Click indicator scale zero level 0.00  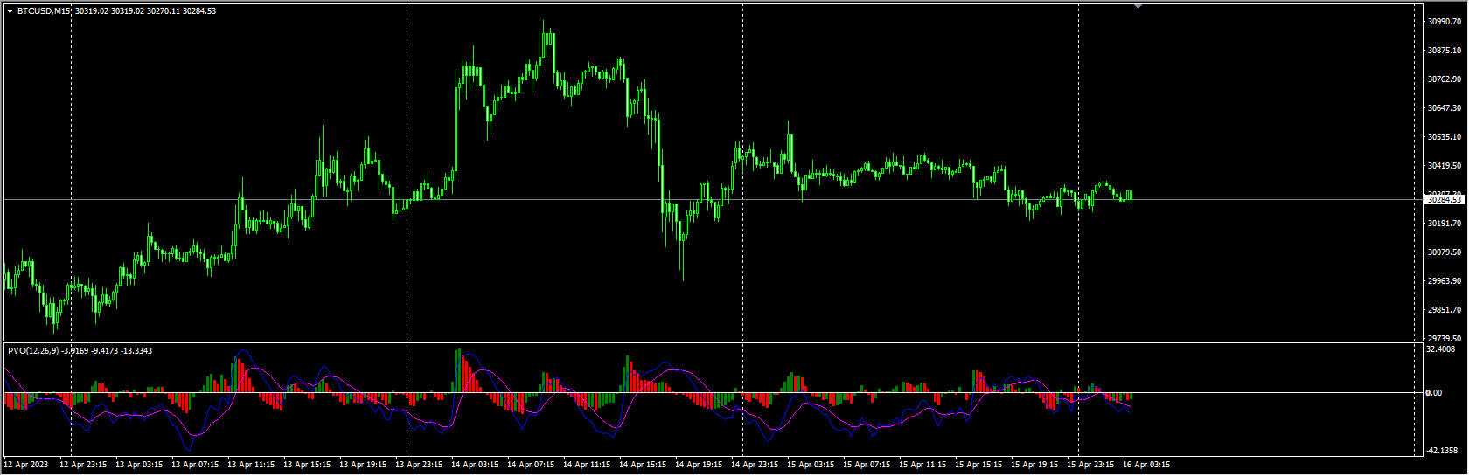click(1434, 393)
